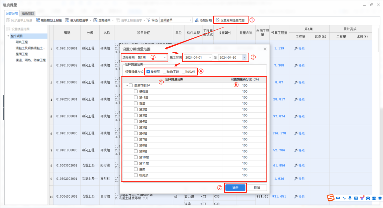Click the 确定 button
The width and height of the screenshot is (383, 208).
pos(235,188)
